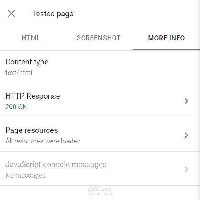Image resolution: width=200 pixels, height=200 pixels.
Task: Open the SCREENSHOT tab
Action: (99, 38)
